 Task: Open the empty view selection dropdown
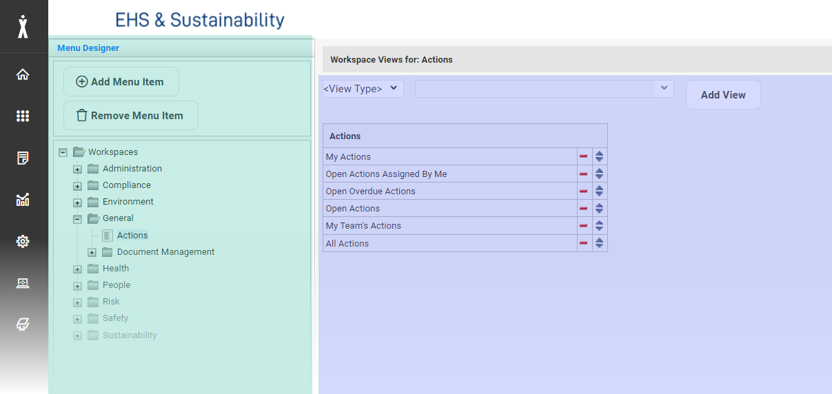point(544,89)
